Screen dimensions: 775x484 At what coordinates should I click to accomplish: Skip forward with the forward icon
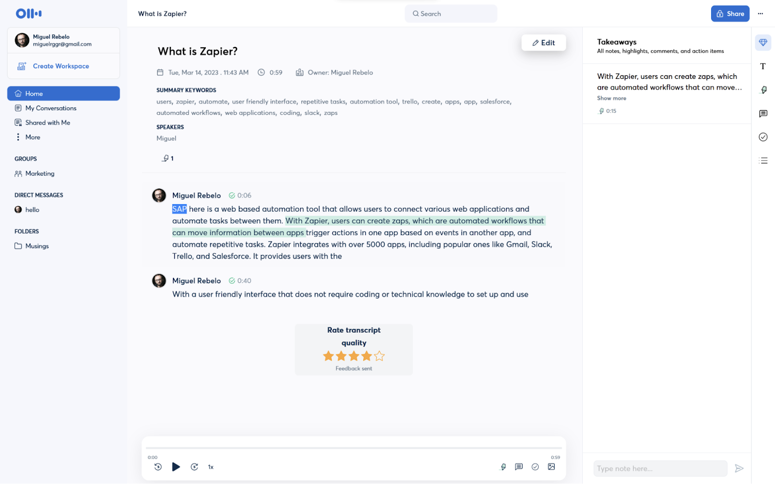[x=194, y=467]
